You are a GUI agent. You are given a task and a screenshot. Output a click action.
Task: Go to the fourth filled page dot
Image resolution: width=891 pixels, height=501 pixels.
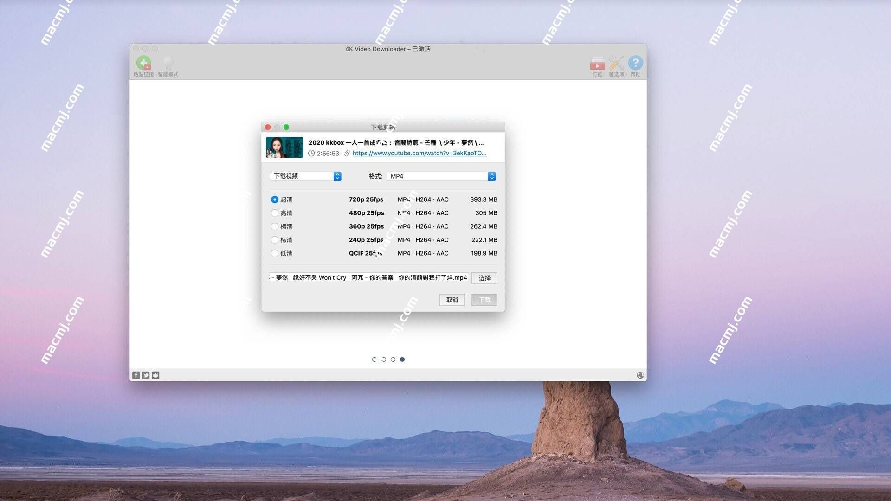[402, 360]
